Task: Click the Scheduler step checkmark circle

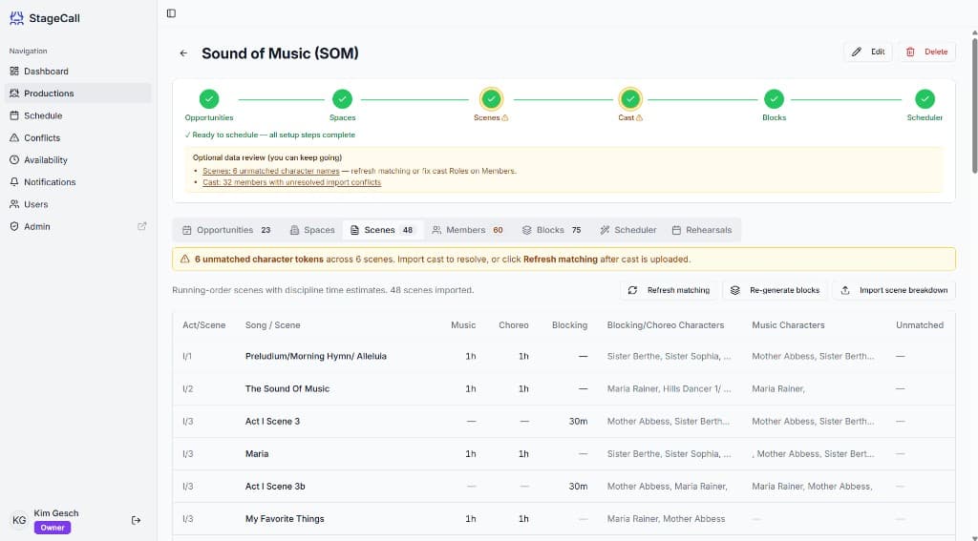Action: pyautogui.click(x=925, y=99)
